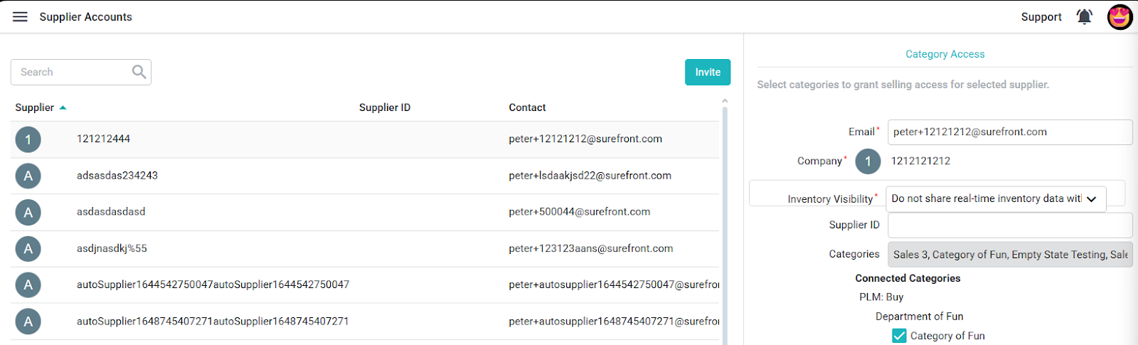Sort by the Contact column header

pos(527,107)
